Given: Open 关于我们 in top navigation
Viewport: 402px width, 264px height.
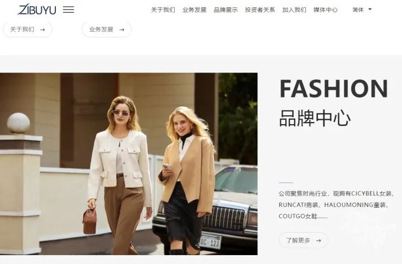Looking at the screenshot, I should [x=163, y=9].
